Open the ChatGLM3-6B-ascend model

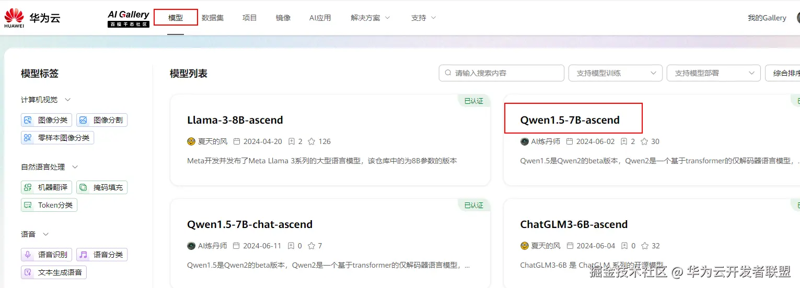tap(574, 224)
